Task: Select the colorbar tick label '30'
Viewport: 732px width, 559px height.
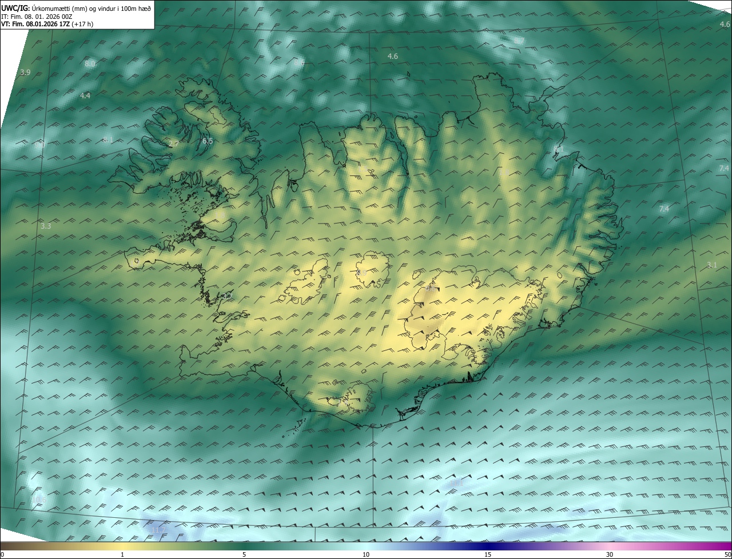Action: click(x=610, y=554)
